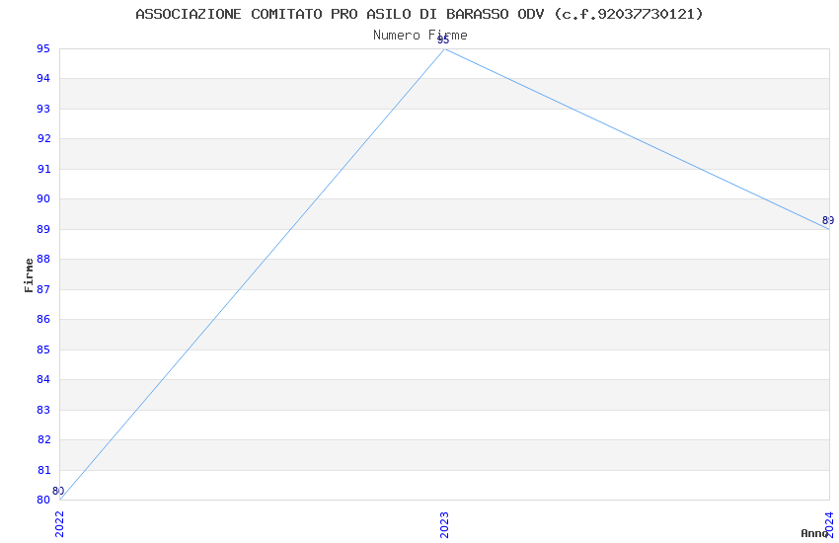Click the y-axis value 80
The image size is (839, 543).
tap(43, 500)
